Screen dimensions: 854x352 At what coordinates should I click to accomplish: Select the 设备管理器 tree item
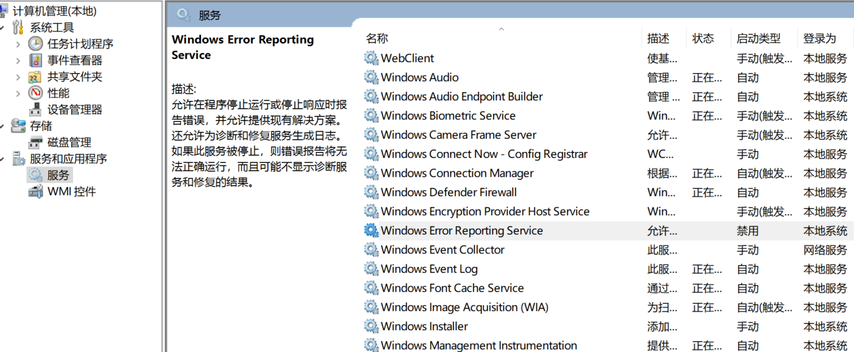(75, 109)
